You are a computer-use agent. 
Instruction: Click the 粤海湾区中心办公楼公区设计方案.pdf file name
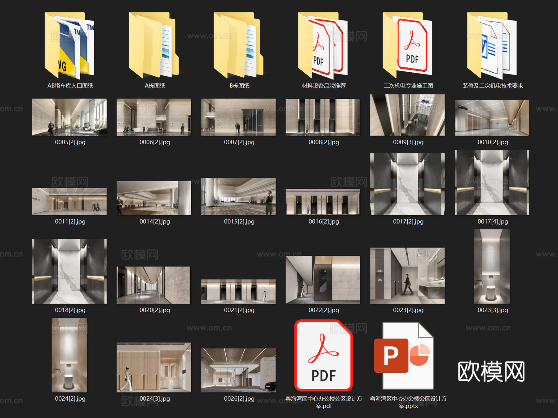pos(324,402)
